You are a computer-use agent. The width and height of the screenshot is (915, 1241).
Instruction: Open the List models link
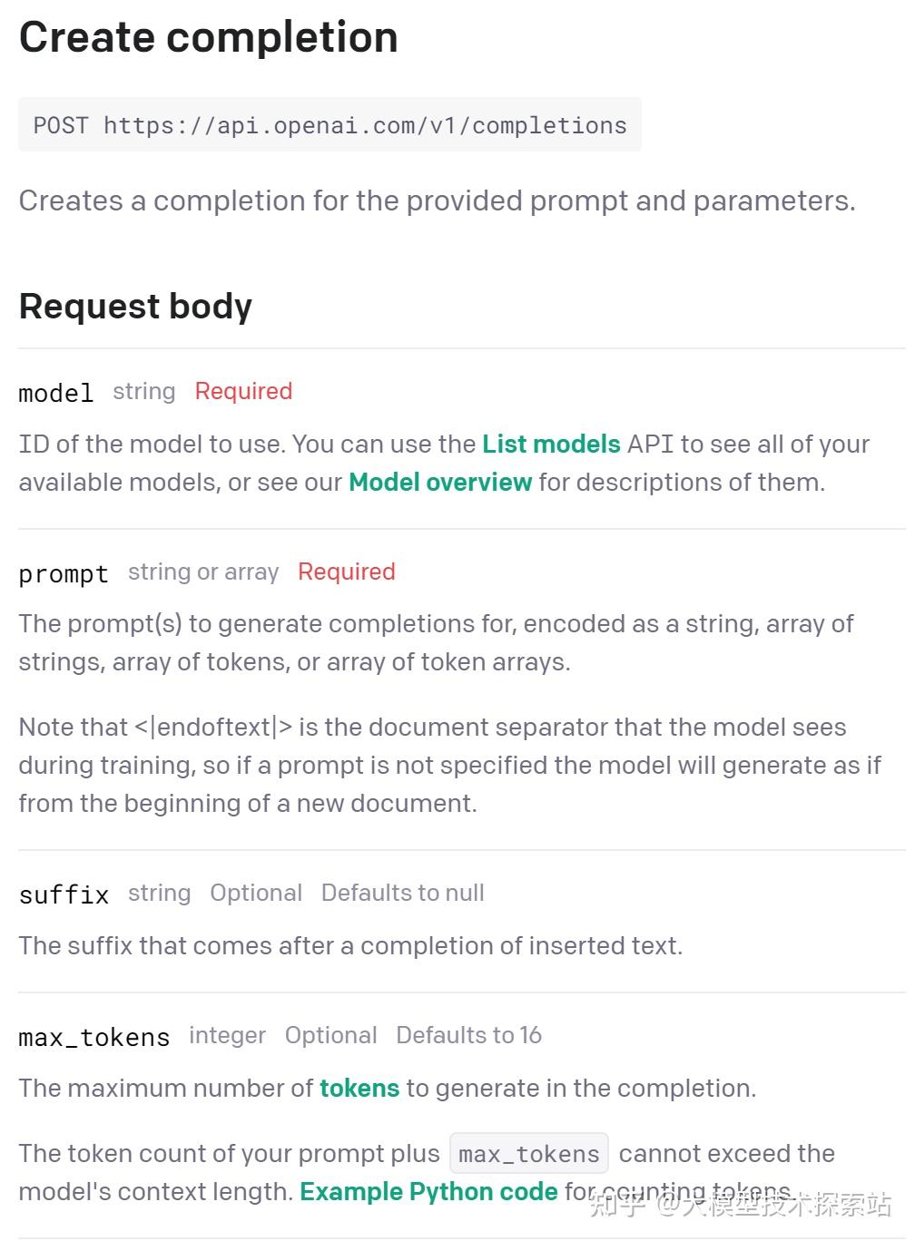pos(551,444)
